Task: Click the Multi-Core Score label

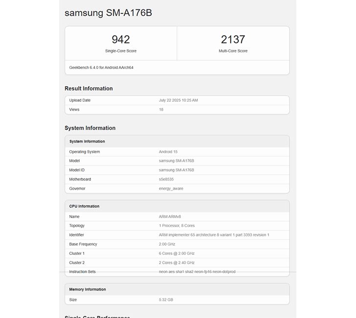Action: click(233, 51)
